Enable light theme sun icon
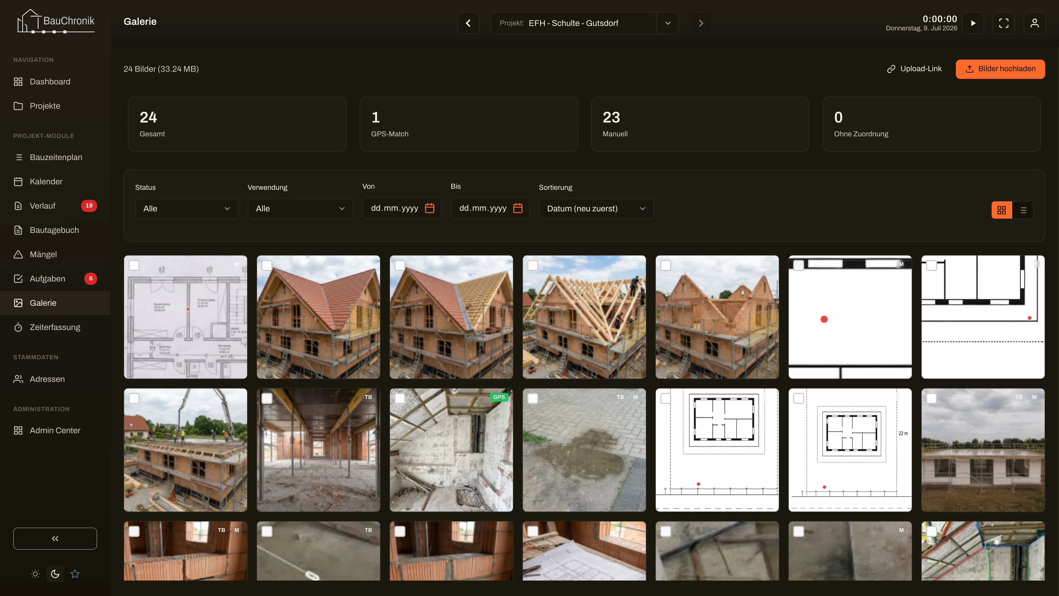 pos(35,574)
